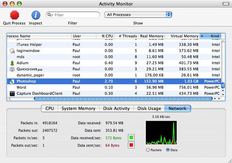Sort by the % CPU column header
This screenshot has width=232, height=163.
(105, 36)
